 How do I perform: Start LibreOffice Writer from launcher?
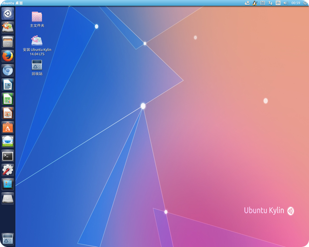point(8,85)
